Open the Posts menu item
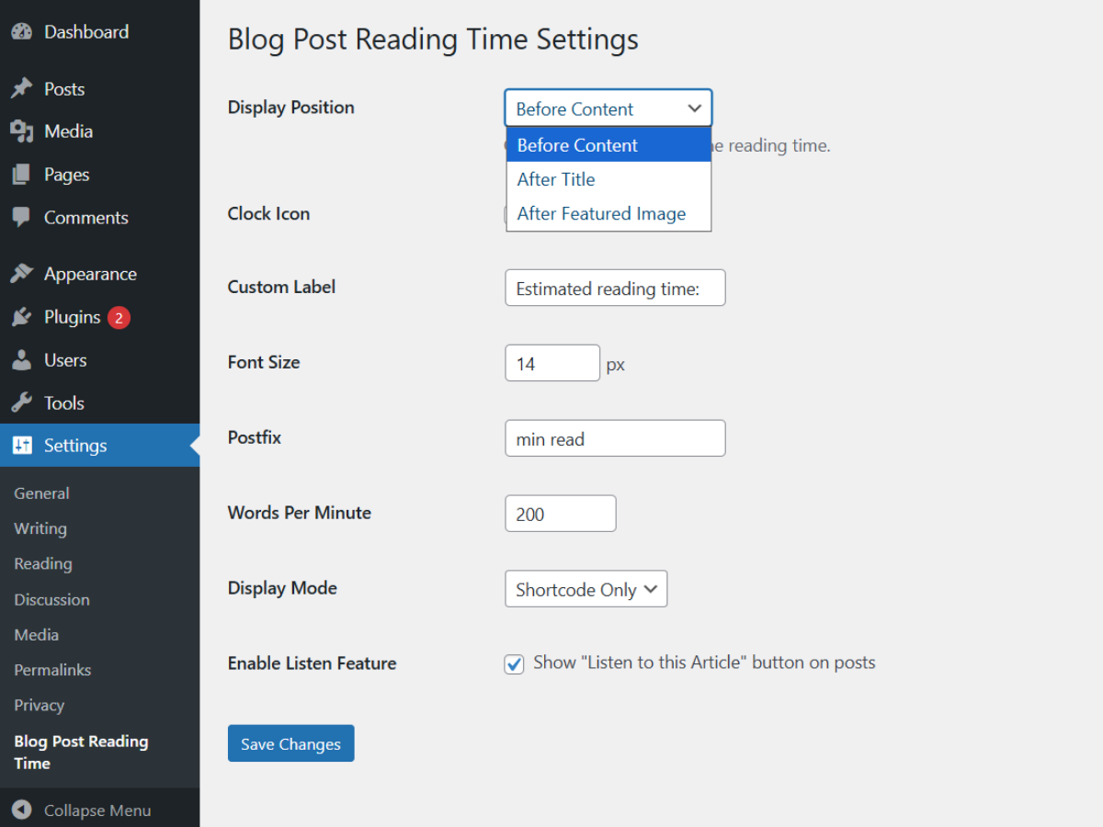 click(x=64, y=89)
